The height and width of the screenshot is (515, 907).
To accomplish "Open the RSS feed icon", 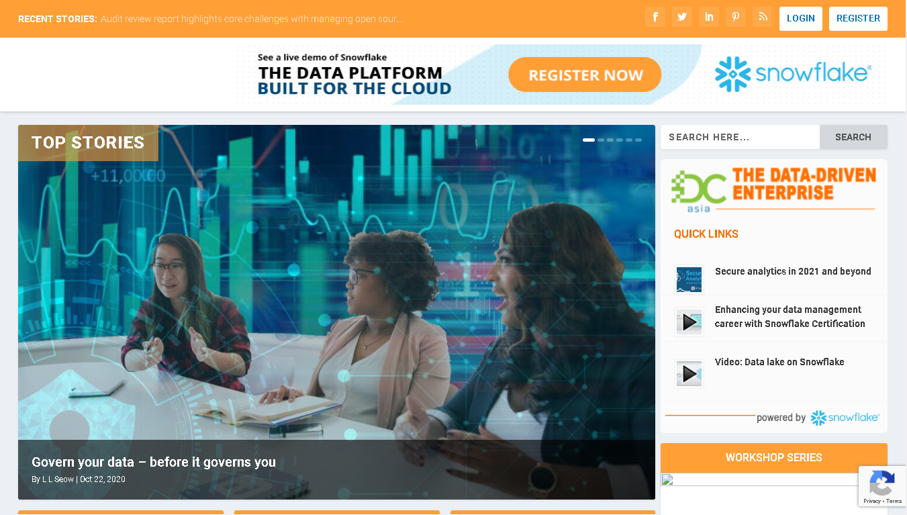I will coord(763,17).
